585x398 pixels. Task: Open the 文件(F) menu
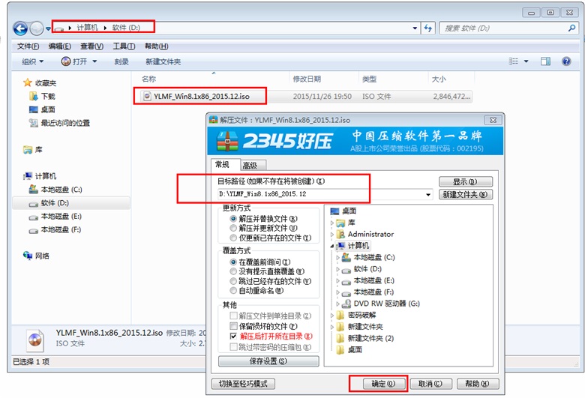click(x=28, y=46)
